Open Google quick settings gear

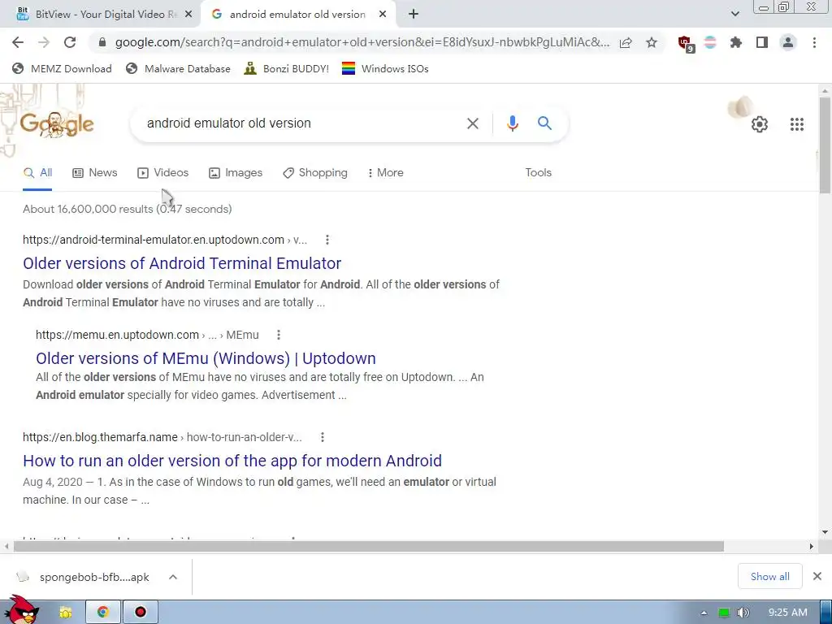pyautogui.click(x=760, y=124)
